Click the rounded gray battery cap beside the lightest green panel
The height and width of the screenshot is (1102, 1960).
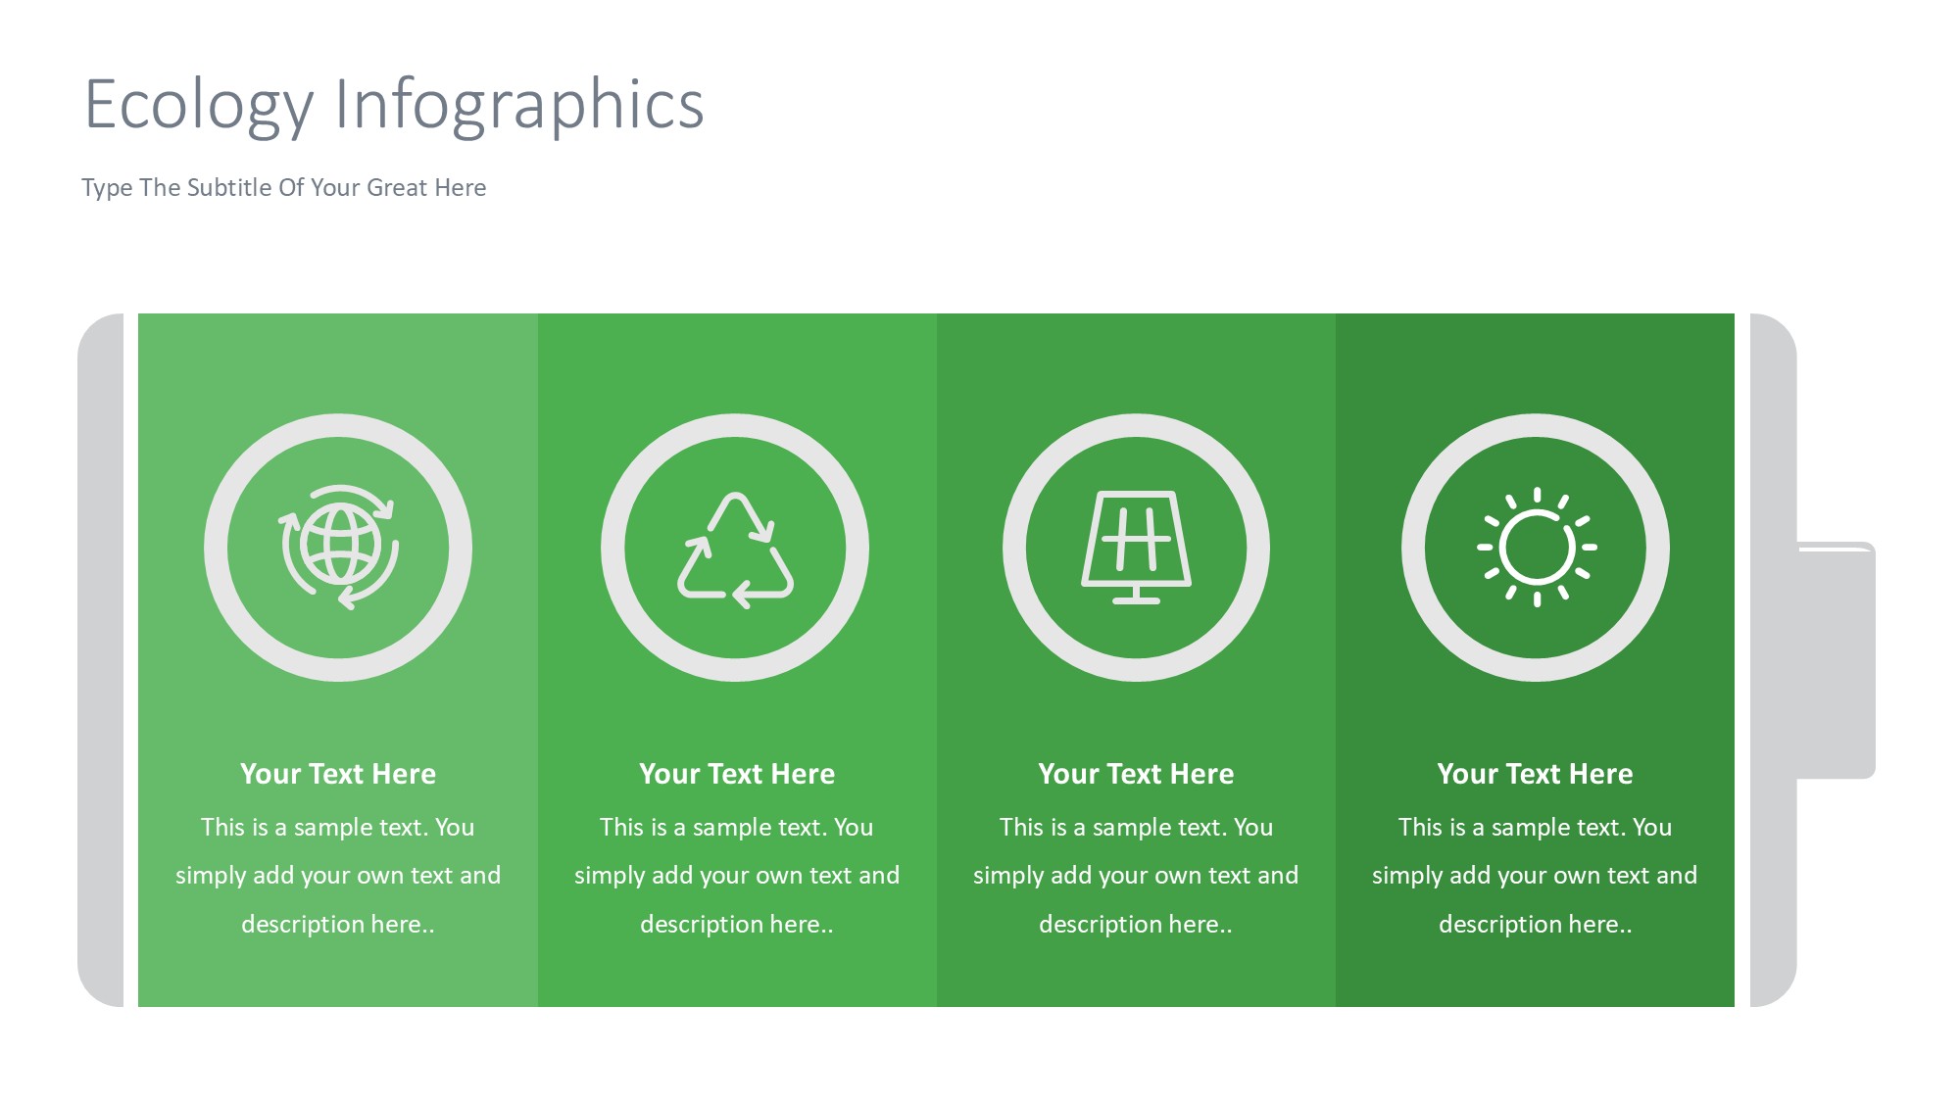point(101,660)
